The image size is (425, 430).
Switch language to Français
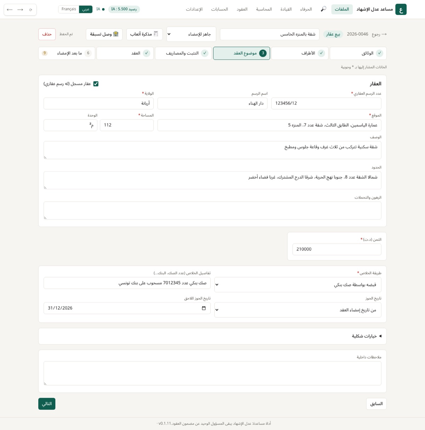coord(69,9)
